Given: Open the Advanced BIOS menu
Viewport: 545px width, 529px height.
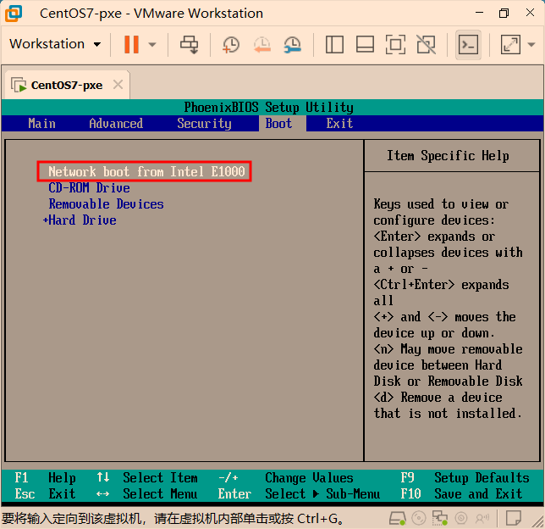Looking at the screenshot, I should tap(116, 124).
